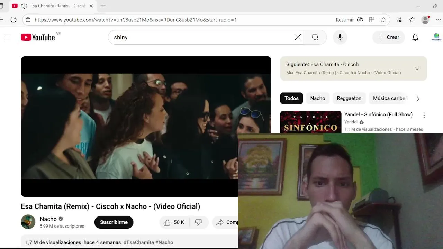Open Edge profile avatar
Viewport: 443px width, 249px height.
tap(425, 20)
